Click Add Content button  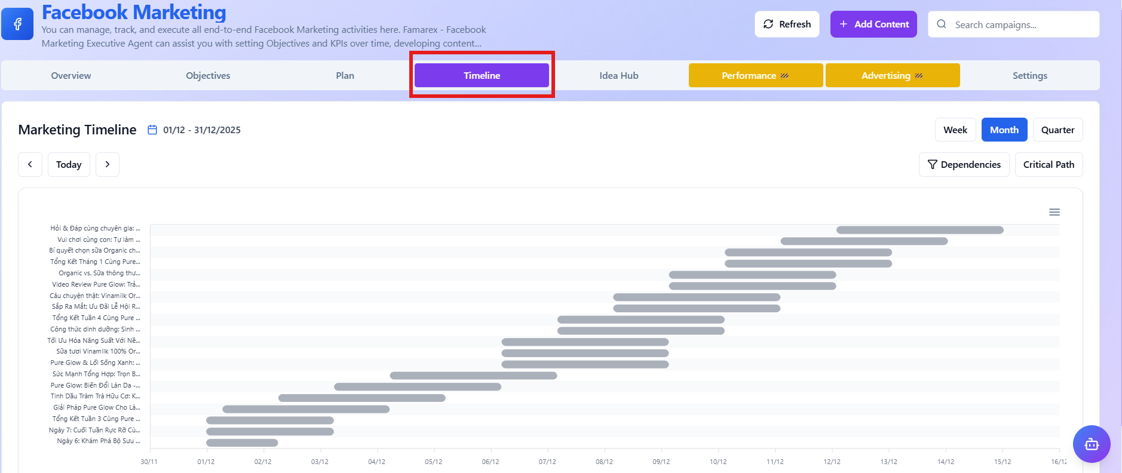[873, 24]
